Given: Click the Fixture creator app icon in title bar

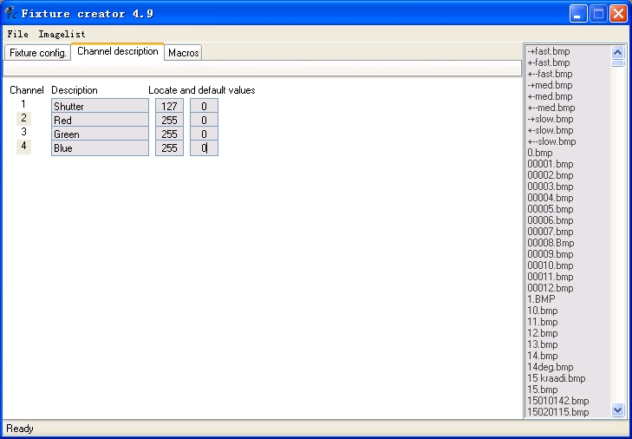Looking at the screenshot, I should tap(11, 13).
